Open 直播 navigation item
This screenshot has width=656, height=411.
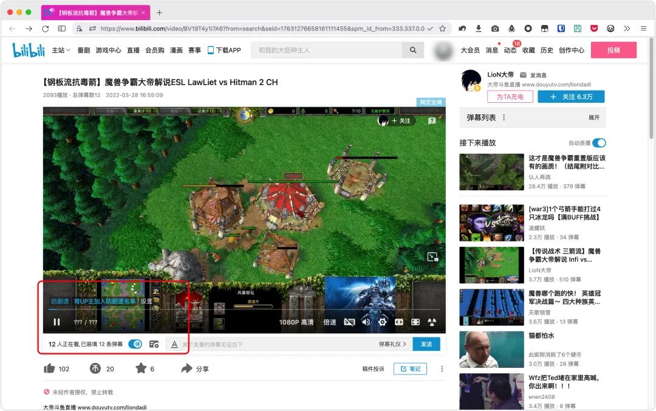tap(134, 50)
